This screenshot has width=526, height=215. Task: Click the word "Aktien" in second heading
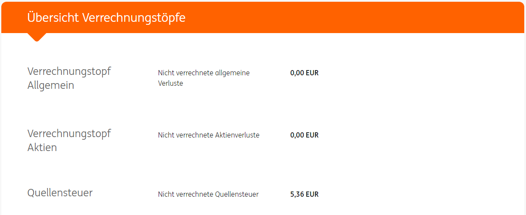pyautogui.click(x=42, y=148)
